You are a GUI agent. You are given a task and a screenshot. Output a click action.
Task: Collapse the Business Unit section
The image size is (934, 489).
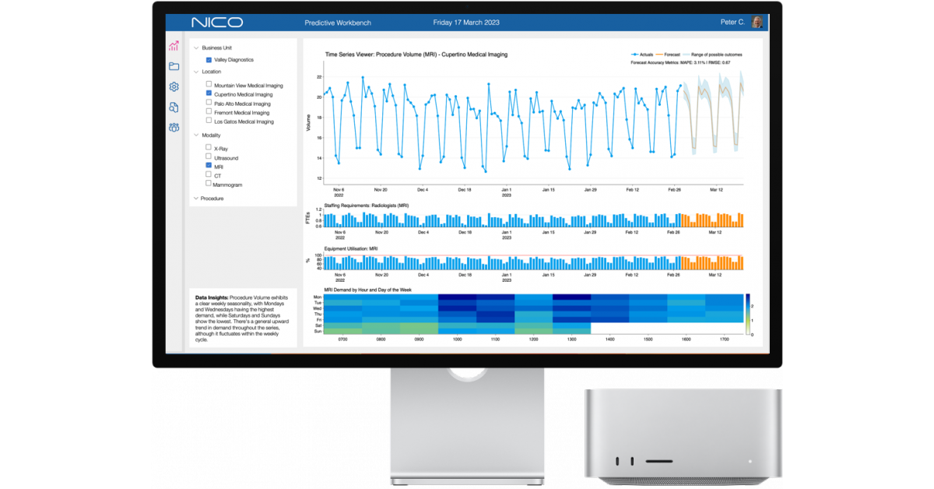point(195,47)
